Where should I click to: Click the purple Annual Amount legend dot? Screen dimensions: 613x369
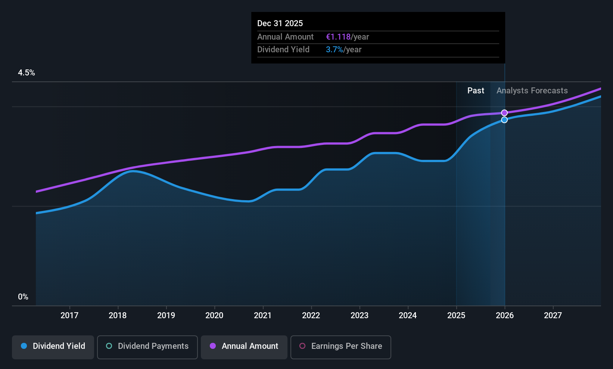(213, 346)
